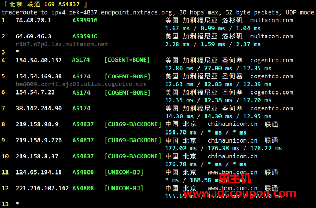Click chinaunicom.cn on hop 8 row
The height and width of the screenshot is (208, 316).
click(232, 124)
